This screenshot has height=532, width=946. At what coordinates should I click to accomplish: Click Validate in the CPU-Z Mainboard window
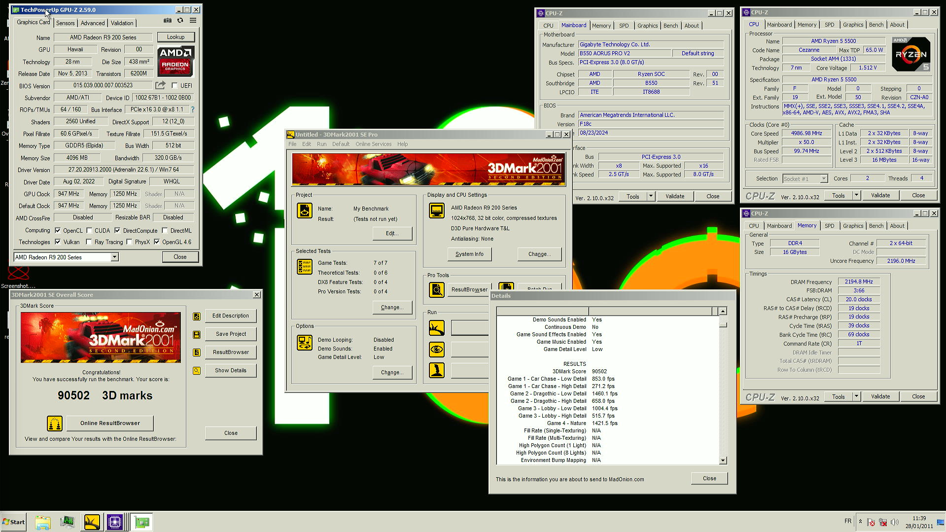(675, 197)
